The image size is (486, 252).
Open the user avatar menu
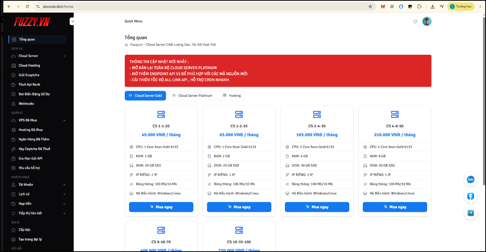tap(427, 22)
